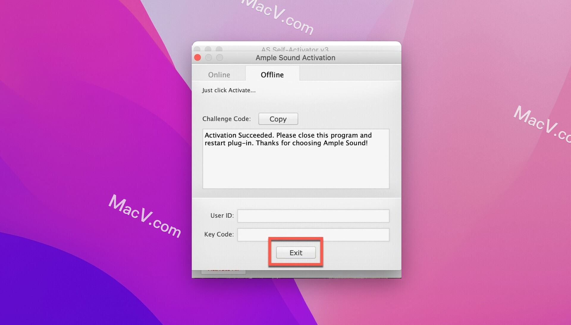Click the activation status text area
The width and height of the screenshot is (571, 325).
tap(294, 158)
